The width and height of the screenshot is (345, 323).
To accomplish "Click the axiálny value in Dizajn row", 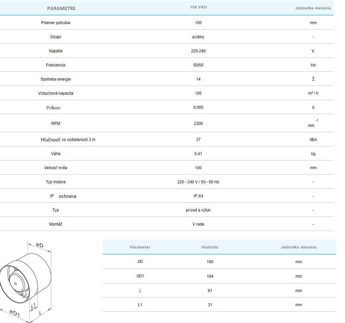I will pyautogui.click(x=198, y=37).
